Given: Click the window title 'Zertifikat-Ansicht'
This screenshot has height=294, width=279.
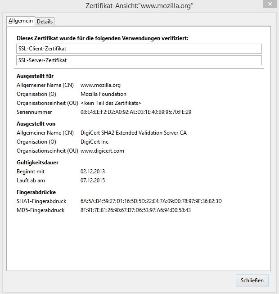Looking at the screenshot, I should 139,6.
